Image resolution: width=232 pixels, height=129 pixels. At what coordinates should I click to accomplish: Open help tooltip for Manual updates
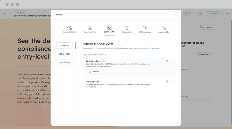click(167, 82)
